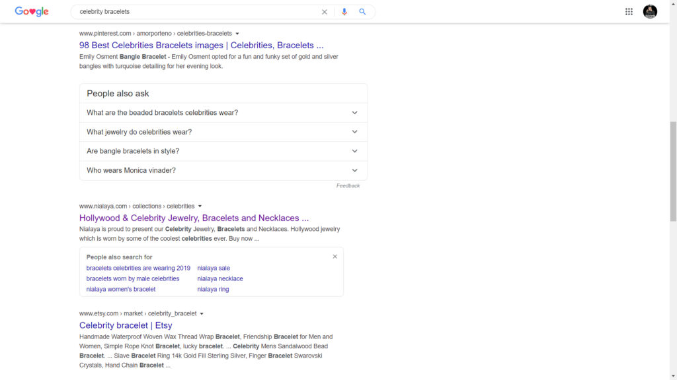
Task: Open dropdown arrow next to etsy.com URL
Action: click(x=202, y=314)
